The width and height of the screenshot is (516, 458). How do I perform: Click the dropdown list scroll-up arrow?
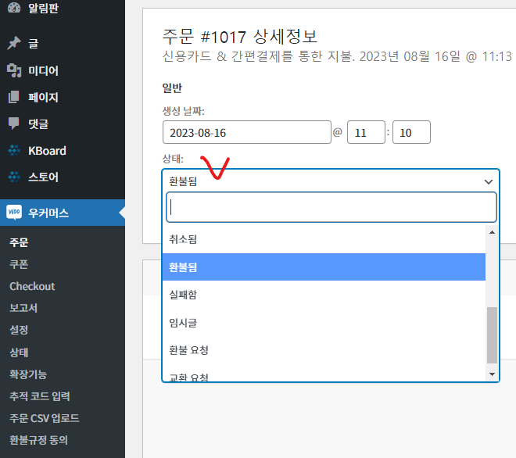492,232
